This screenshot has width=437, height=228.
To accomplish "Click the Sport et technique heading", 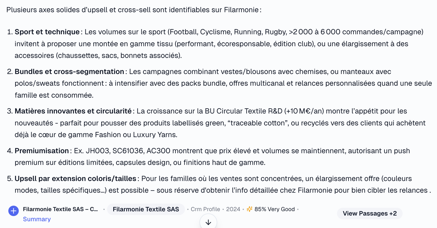I will coord(47,32).
